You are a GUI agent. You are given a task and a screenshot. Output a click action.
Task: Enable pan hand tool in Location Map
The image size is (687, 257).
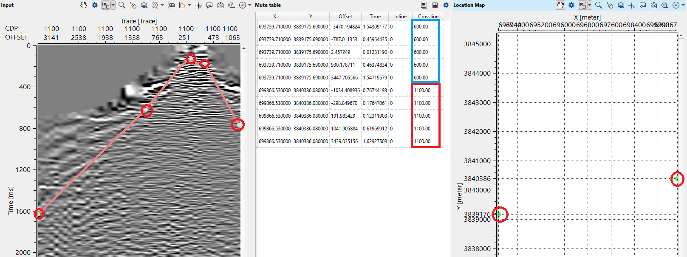coord(560,5)
